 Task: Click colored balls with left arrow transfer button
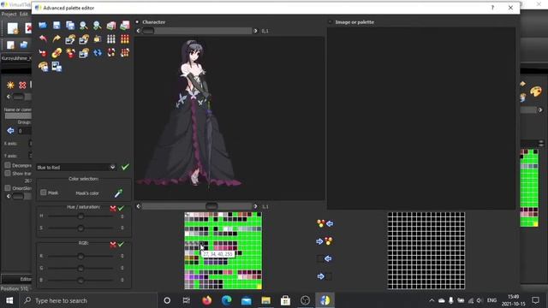325,223
